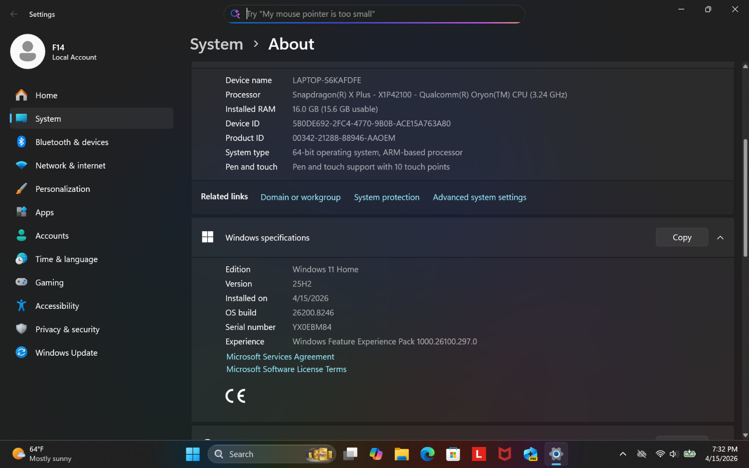Open the Apps settings page
The image size is (749, 468).
click(x=91, y=212)
